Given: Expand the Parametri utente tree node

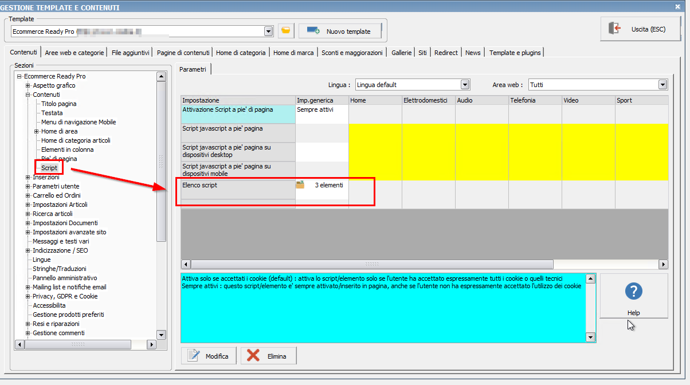Looking at the screenshot, I should coord(28,186).
